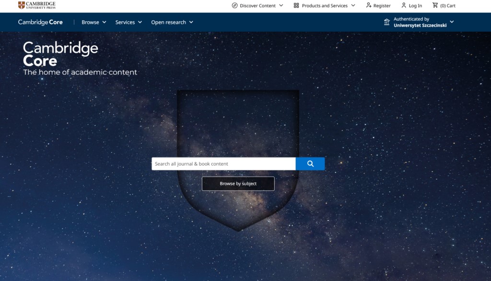
Task: Expand the Authenticated by institution chevron
Action: (452, 22)
